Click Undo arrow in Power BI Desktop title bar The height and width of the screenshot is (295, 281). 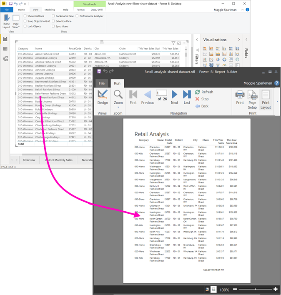tap(16, 4)
